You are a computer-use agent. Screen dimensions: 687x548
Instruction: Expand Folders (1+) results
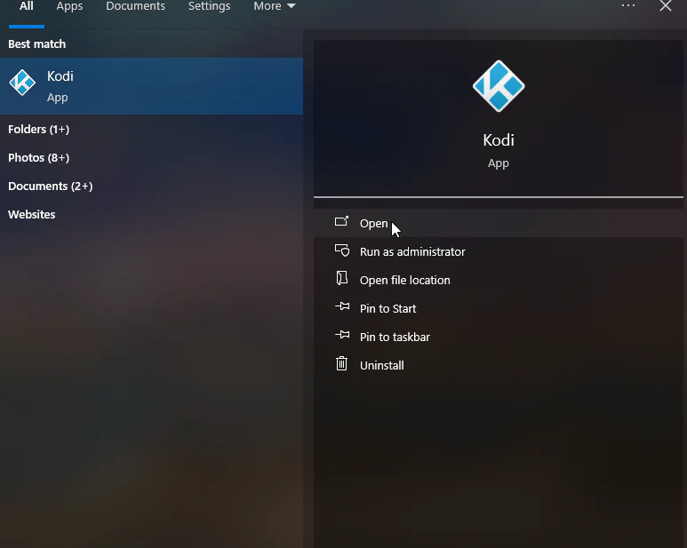point(38,130)
